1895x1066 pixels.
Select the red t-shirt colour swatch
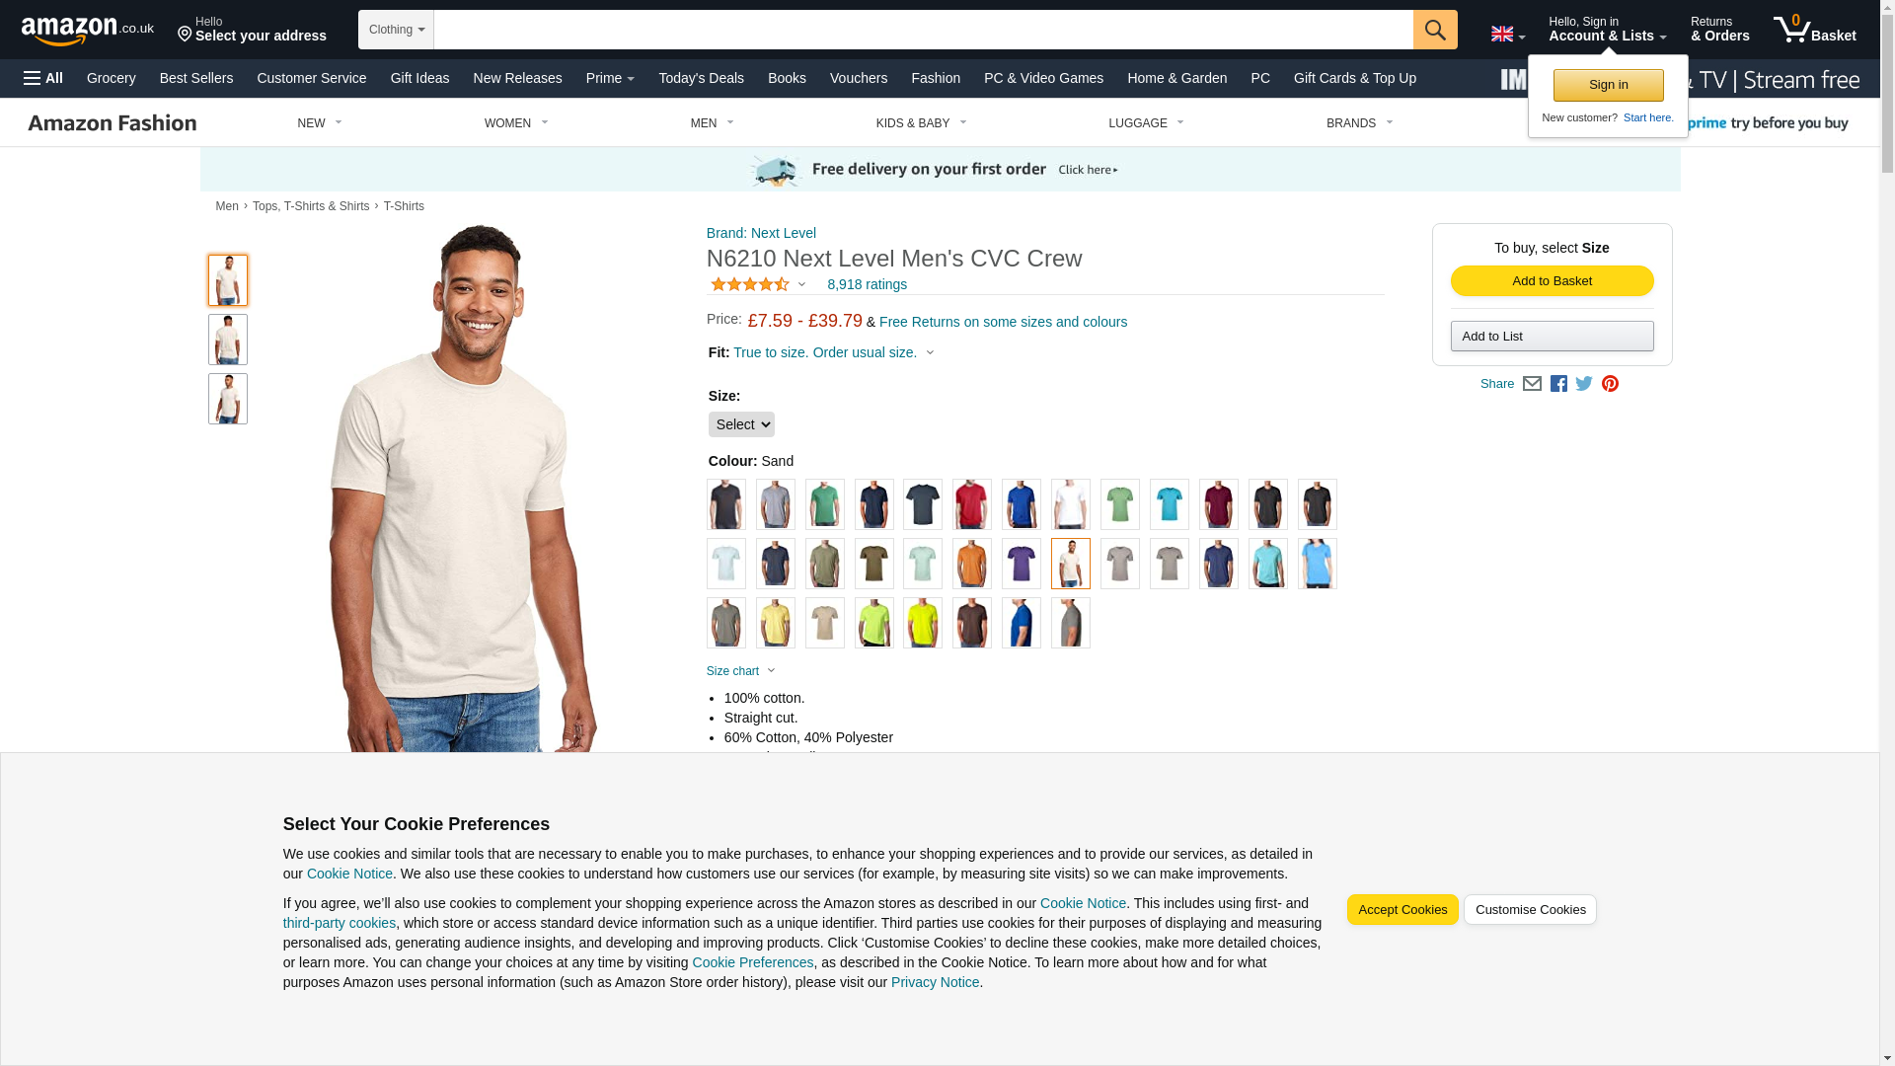tap(971, 504)
